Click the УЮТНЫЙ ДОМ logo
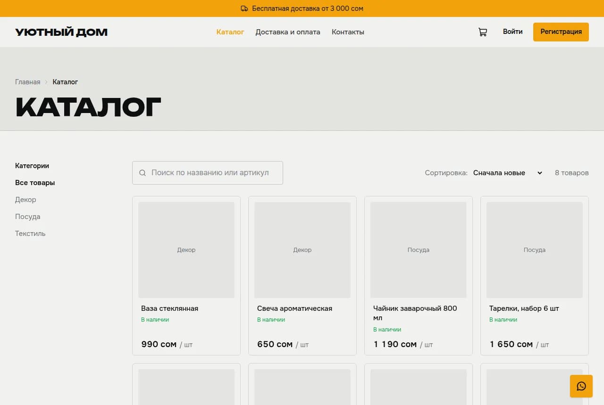This screenshot has width=604, height=405. (61, 32)
